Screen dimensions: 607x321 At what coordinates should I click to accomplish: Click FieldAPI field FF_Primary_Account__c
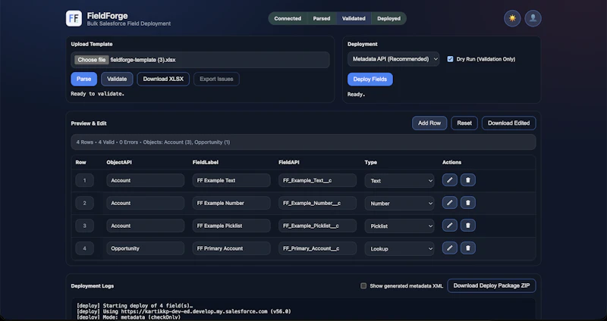tap(317, 248)
